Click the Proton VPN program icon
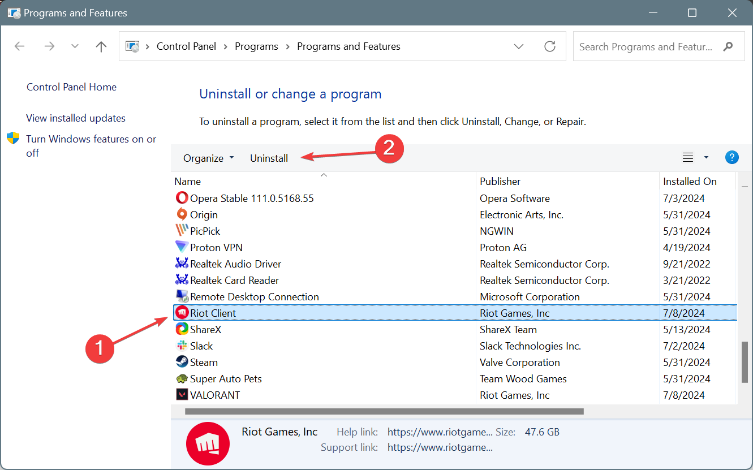This screenshot has width=753, height=470. 182,247
